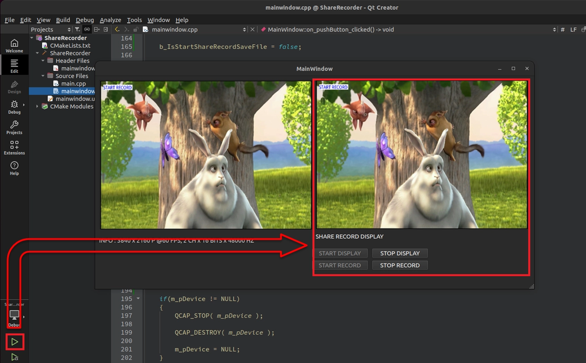The width and height of the screenshot is (586, 363).
Task: Select CMakeLists.txt in project tree
Action: (70, 46)
